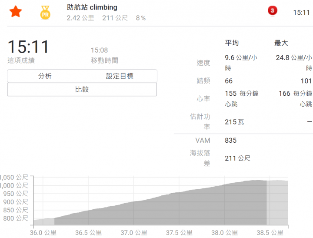Click the 心率 row label
The image size is (313, 238).
click(x=203, y=98)
